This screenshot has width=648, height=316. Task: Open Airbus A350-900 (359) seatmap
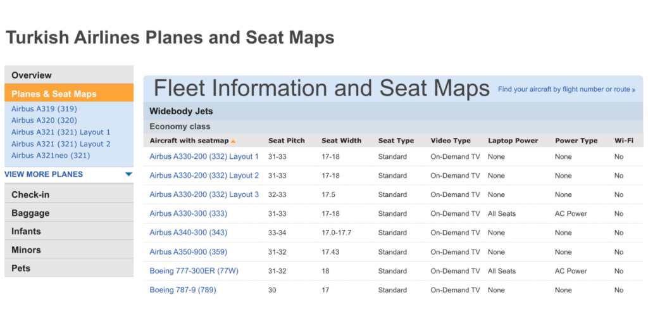click(x=188, y=252)
